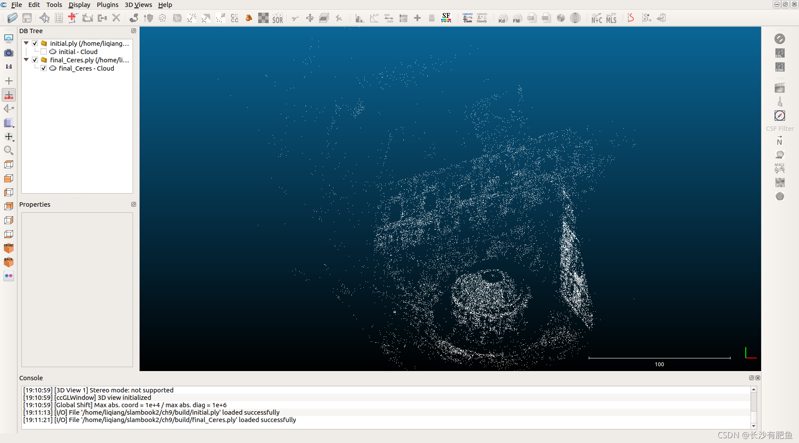Enable the 'initial - Cloud' checkbox
Viewport: 799px width, 443px height.
(x=44, y=51)
